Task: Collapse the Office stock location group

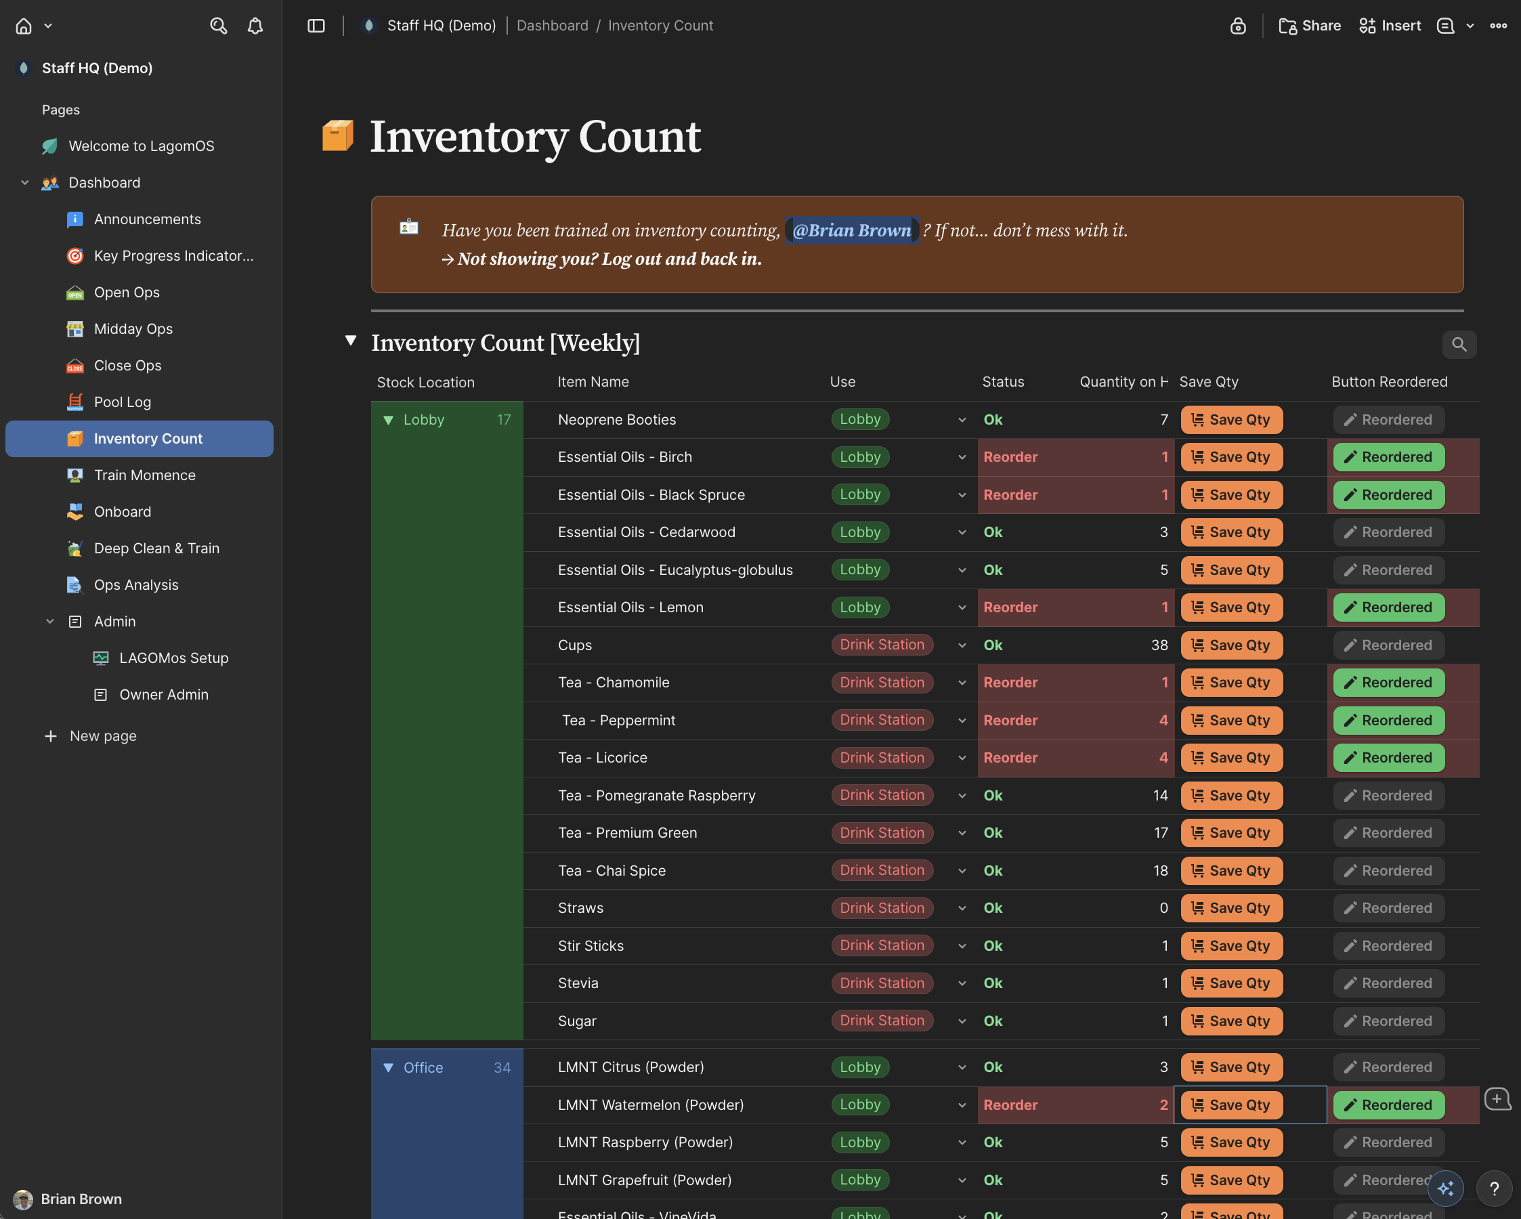Action: tap(388, 1068)
